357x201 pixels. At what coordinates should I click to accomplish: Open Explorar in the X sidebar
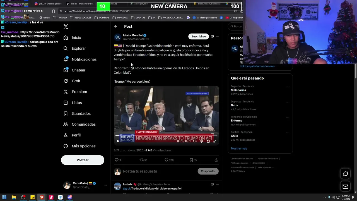tap(75, 48)
